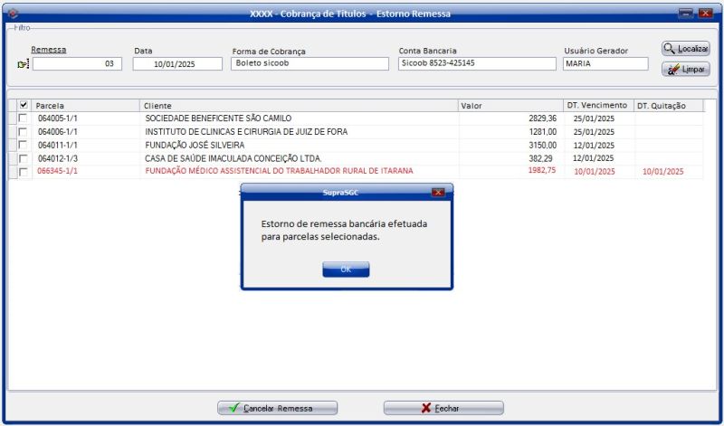
Task: Close the Estorno Remessa window
Action: (705, 14)
